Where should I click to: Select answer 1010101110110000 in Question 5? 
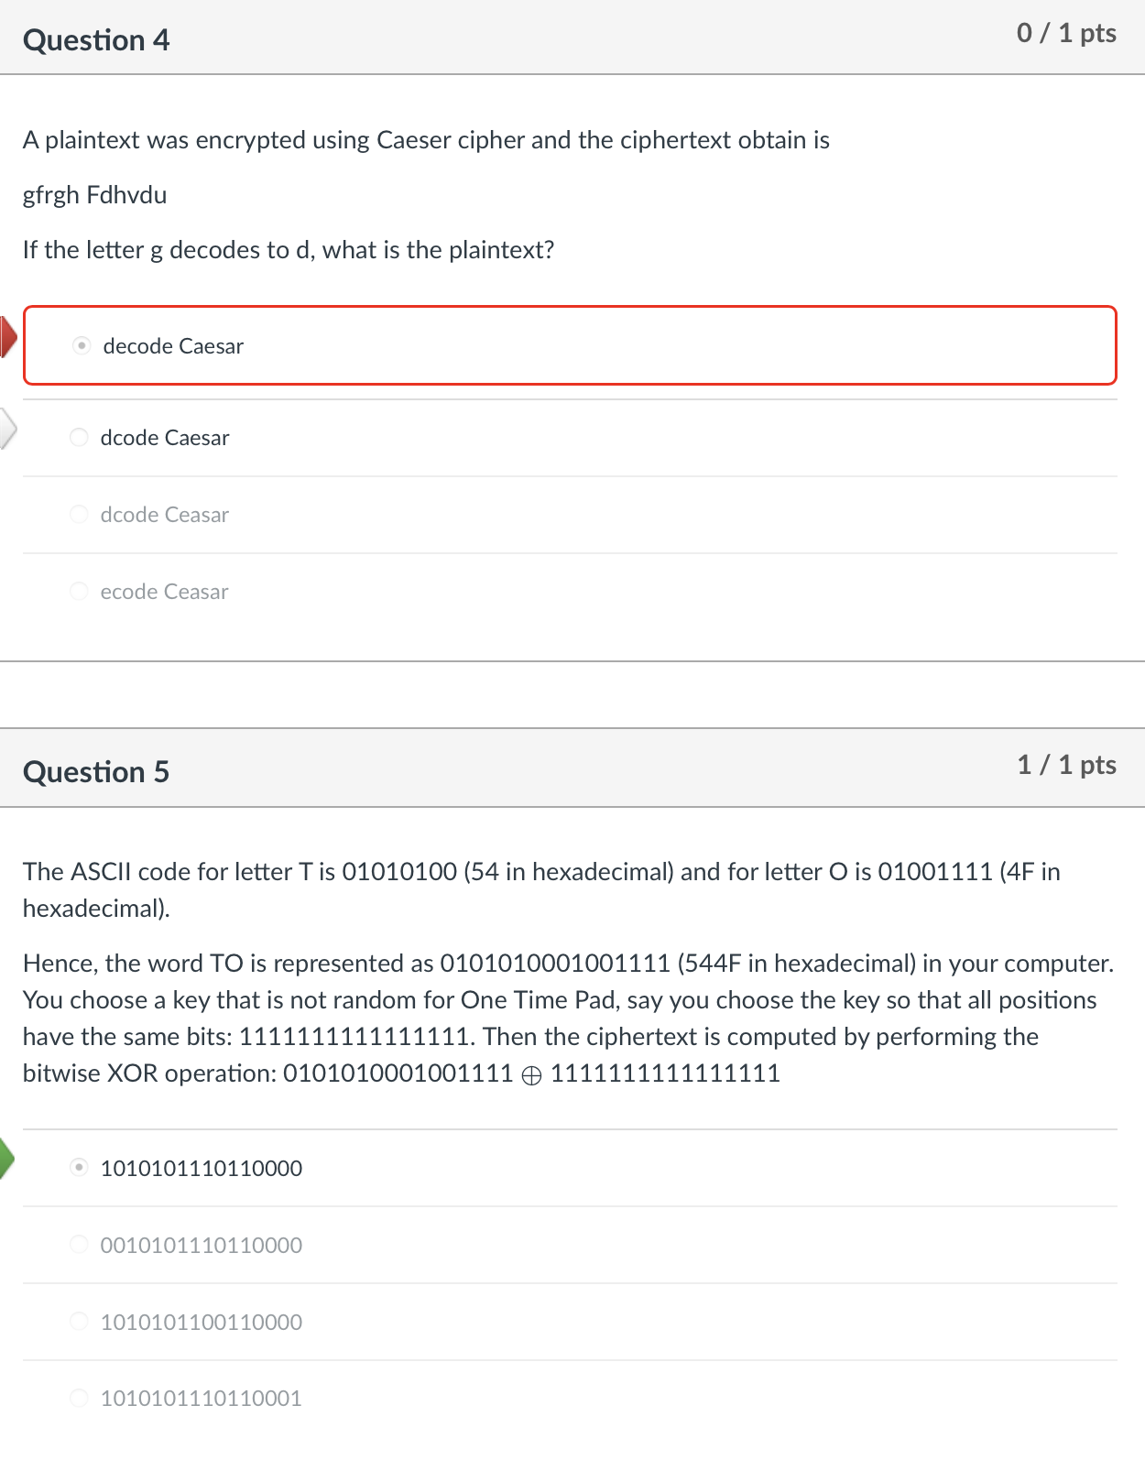click(201, 1168)
